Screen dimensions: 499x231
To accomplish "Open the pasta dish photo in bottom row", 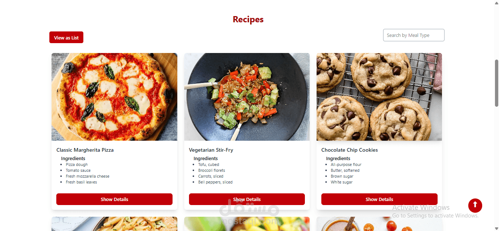I will [114, 224].
